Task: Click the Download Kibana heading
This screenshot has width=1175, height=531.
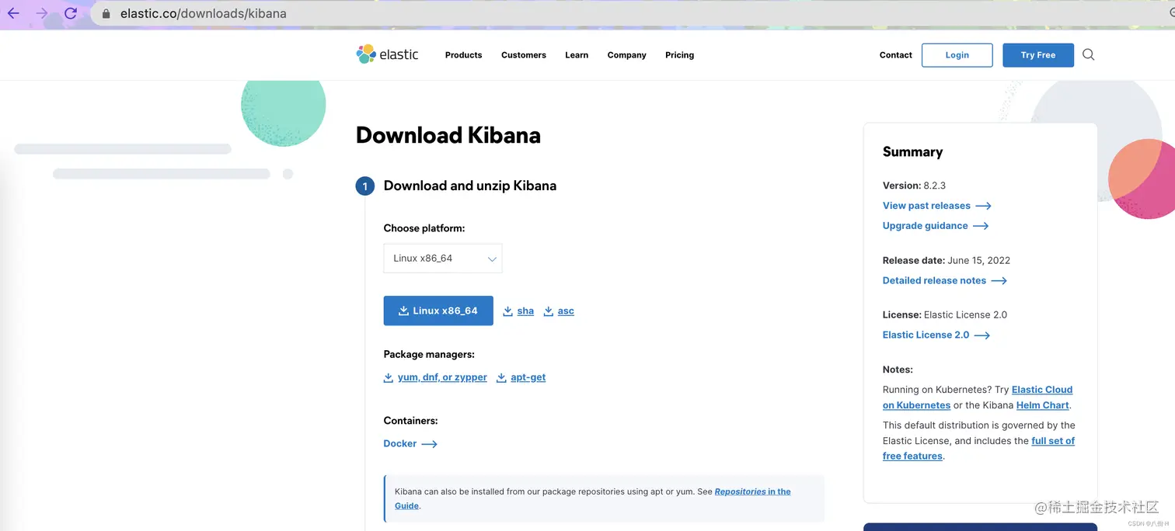Action: point(448,135)
